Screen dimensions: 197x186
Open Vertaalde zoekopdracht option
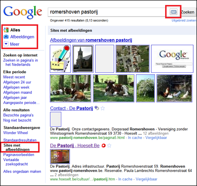(16, 162)
